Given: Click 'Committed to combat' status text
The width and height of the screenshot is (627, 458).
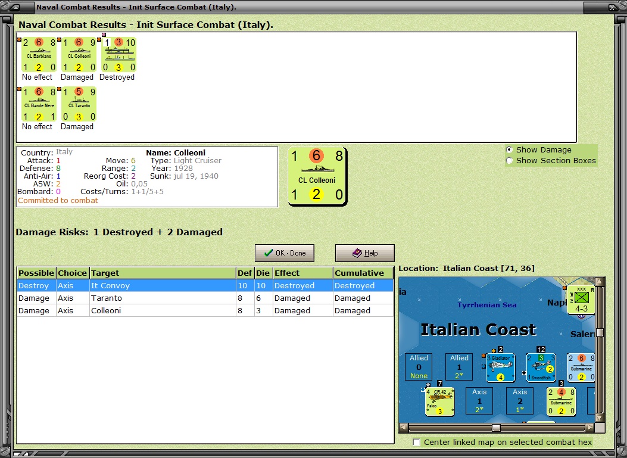Looking at the screenshot, I should (x=58, y=200).
